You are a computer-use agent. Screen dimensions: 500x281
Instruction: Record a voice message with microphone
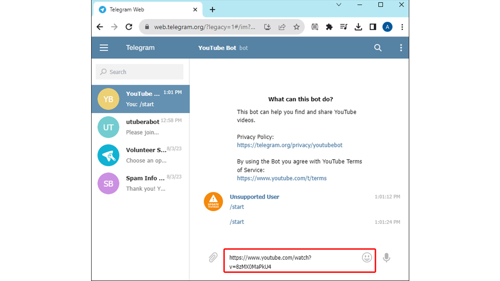(x=386, y=258)
